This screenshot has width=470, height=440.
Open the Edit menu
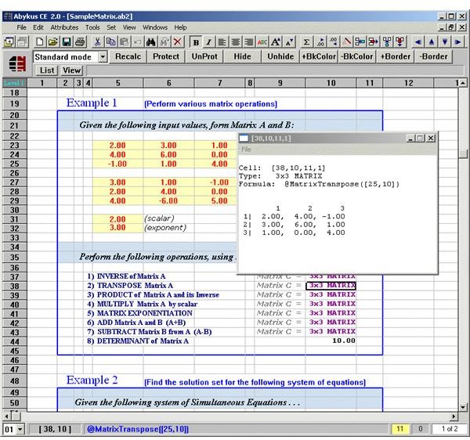coord(38,27)
